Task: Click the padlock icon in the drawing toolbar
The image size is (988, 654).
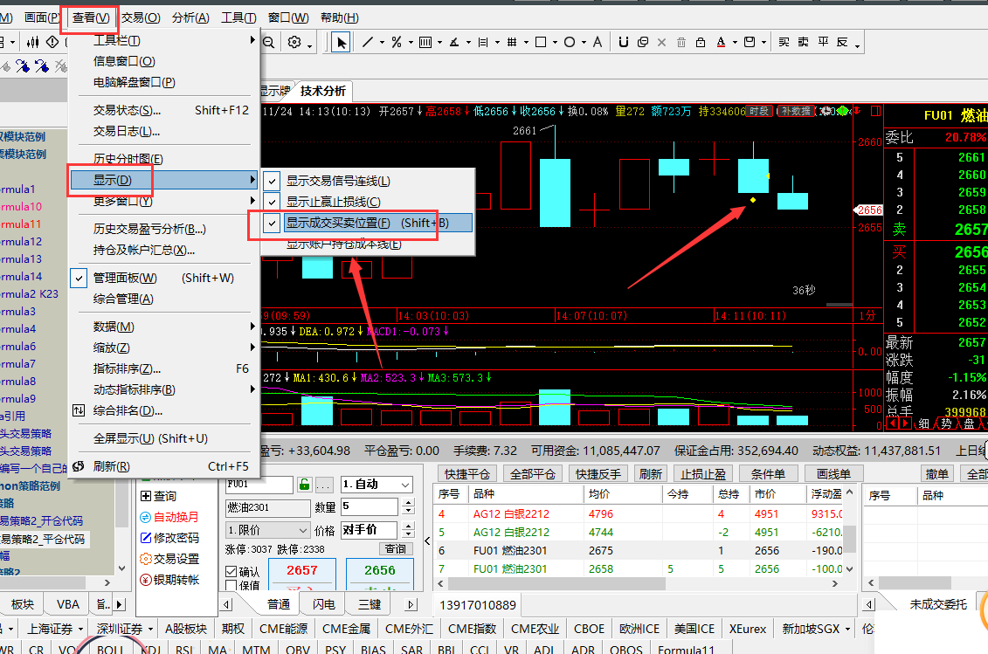Action: click(x=701, y=42)
